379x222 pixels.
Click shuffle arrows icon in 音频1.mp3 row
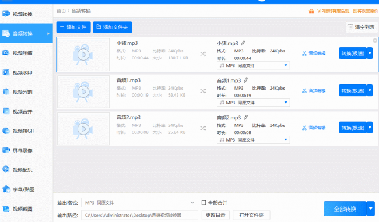pyautogui.click(x=203, y=91)
